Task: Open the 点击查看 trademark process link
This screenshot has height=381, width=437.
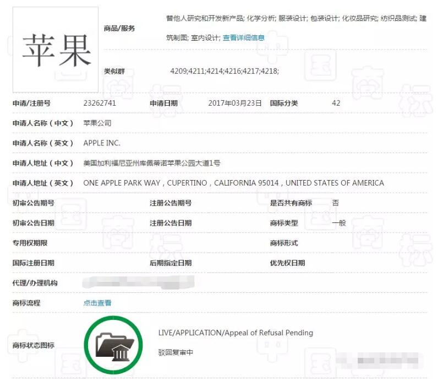Action: click(x=97, y=303)
